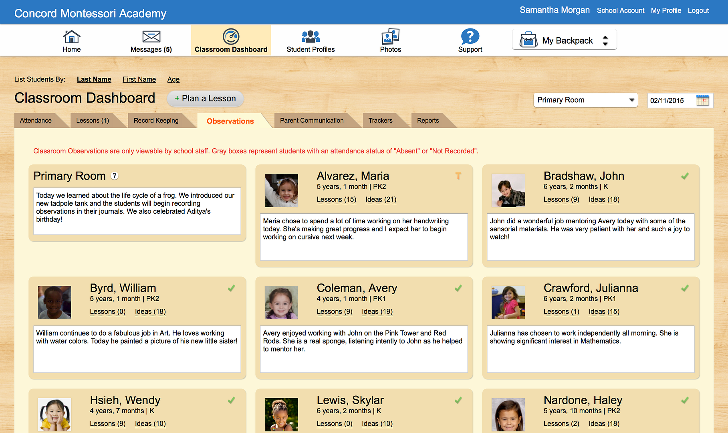Click the Support question mark icon
The image size is (728, 433).
click(470, 36)
